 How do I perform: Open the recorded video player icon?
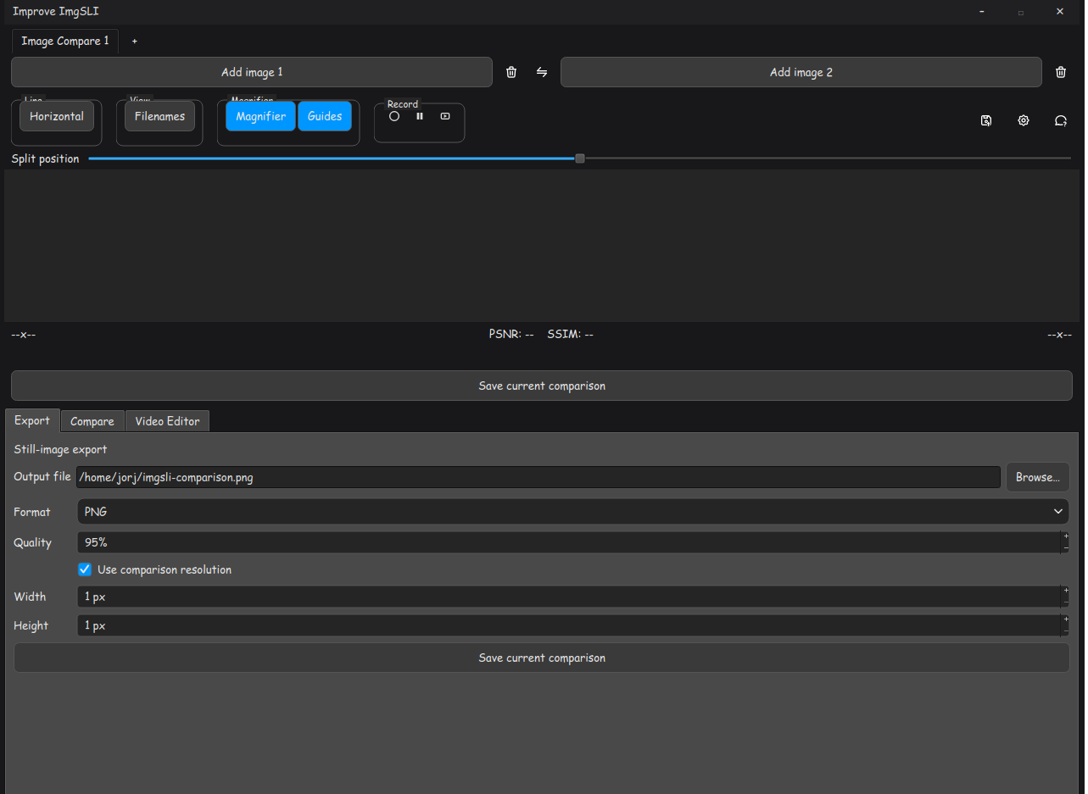tap(445, 116)
